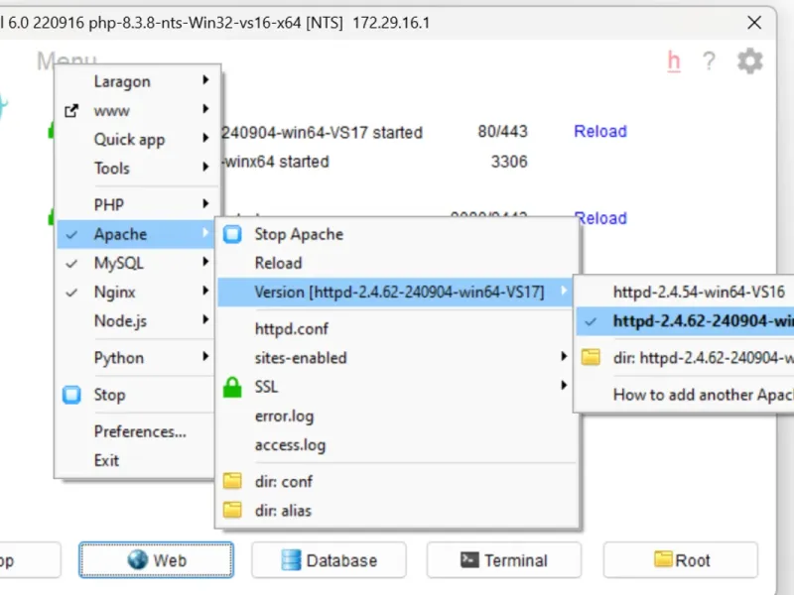
Task: Select httpd-2.4.54-win64-VS16 version
Action: pyautogui.click(x=699, y=292)
